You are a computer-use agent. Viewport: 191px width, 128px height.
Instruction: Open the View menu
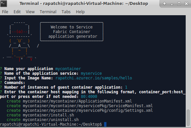click(30, 12)
